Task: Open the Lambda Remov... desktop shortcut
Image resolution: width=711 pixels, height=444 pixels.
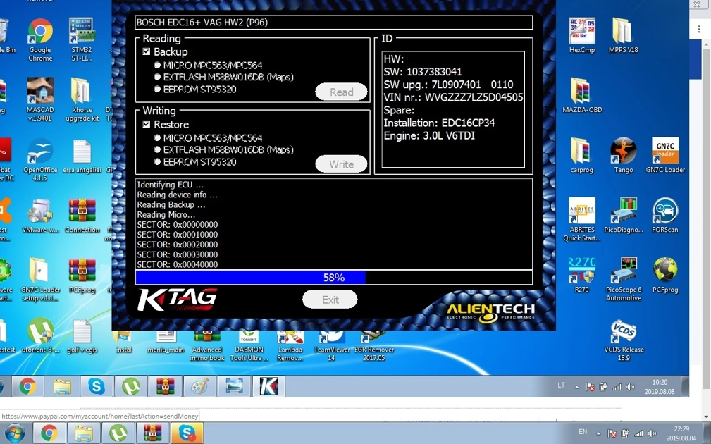Action: [x=290, y=347]
